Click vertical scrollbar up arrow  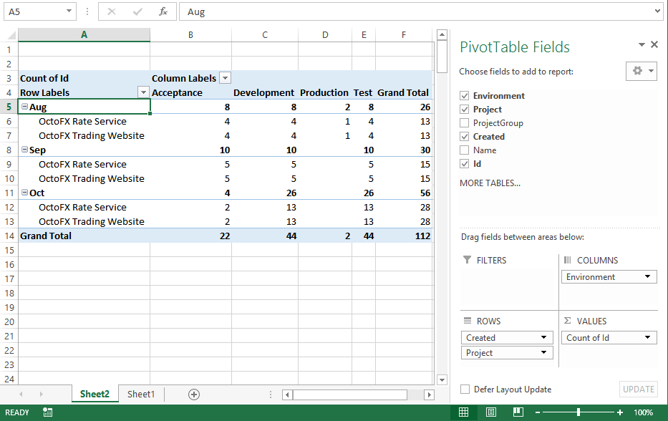coord(442,34)
